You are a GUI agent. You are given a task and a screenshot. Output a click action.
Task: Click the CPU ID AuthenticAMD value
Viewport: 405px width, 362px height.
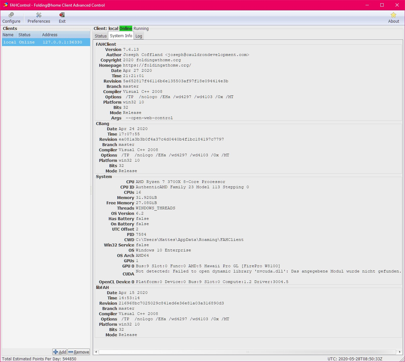(x=192, y=187)
